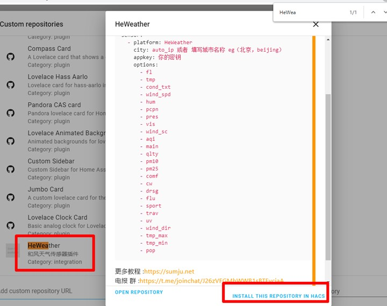This screenshot has height=306, width=387.
Task: Click GitHub icon beside Jumbo Card
Action: (10, 197)
